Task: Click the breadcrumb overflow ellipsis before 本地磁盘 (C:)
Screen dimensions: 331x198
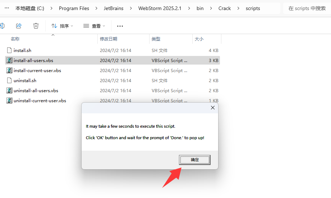Action: click(7, 8)
